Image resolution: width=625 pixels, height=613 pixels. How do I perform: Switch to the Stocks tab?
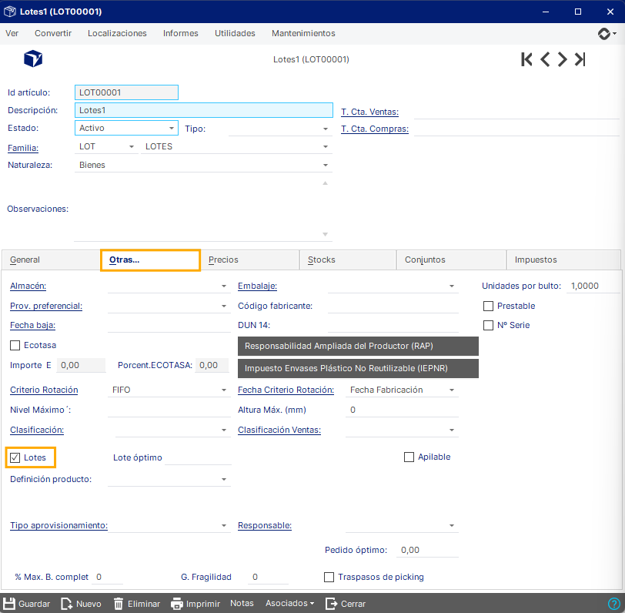click(348, 260)
